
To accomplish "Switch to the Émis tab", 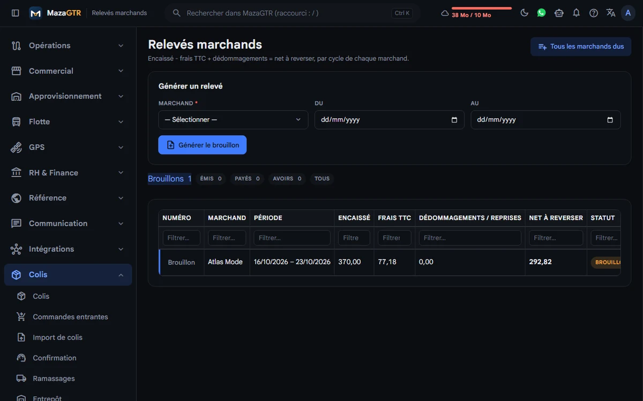I will [x=211, y=179].
